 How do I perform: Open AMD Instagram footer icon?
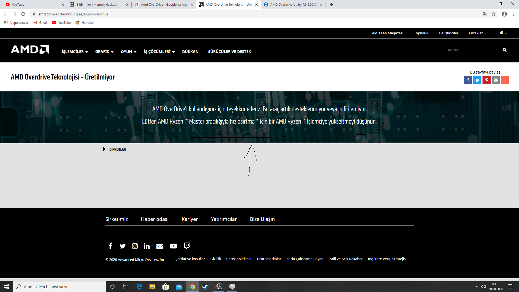(x=135, y=246)
